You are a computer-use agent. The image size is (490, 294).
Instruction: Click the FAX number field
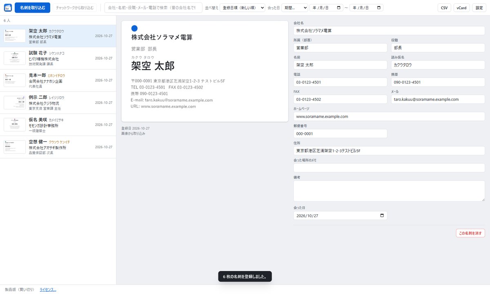point(340,99)
